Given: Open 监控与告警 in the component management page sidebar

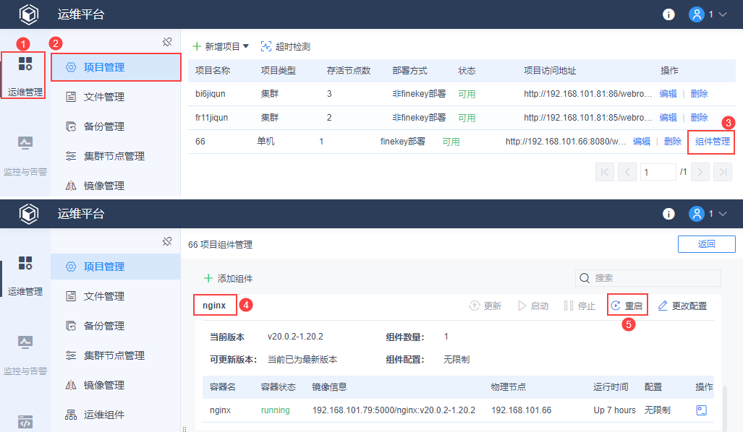Looking at the screenshot, I should pyautogui.click(x=25, y=356).
